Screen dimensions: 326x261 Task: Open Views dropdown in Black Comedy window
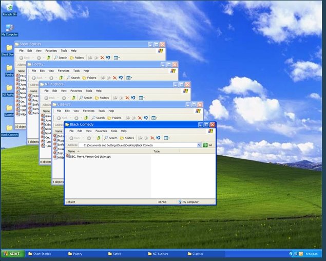167,138
